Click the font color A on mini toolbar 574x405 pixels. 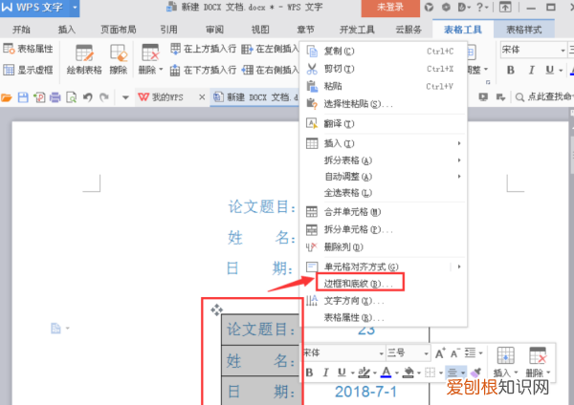[x=386, y=373]
